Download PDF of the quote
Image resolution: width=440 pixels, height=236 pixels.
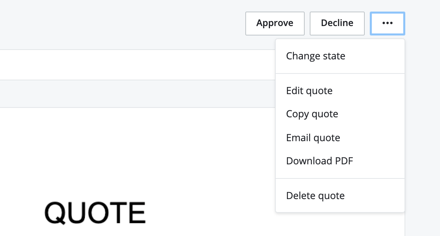[319, 161]
